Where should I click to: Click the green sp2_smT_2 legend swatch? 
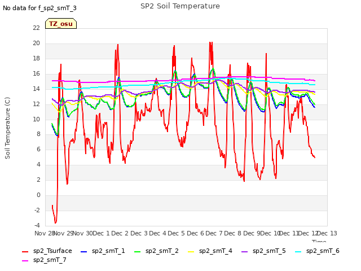[x=137, y=252]
